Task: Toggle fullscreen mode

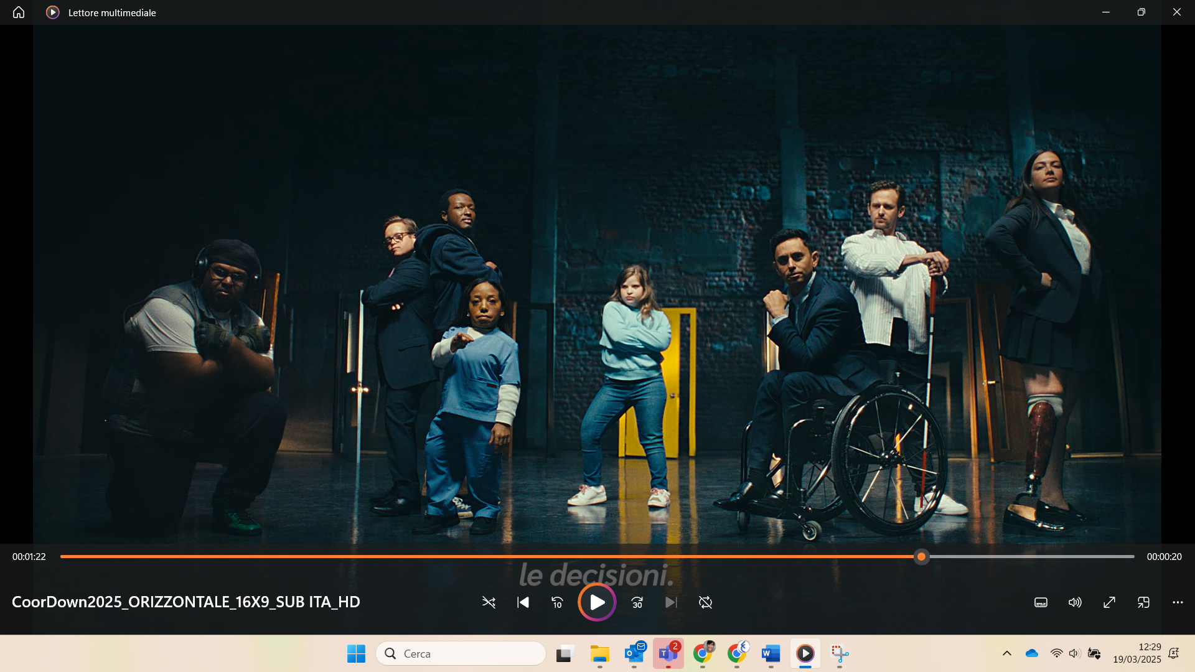Action: tap(1109, 602)
